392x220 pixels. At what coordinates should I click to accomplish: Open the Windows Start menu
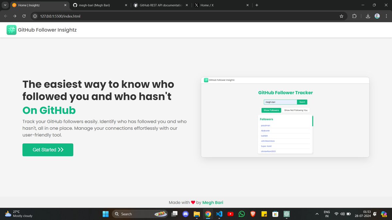point(106,214)
